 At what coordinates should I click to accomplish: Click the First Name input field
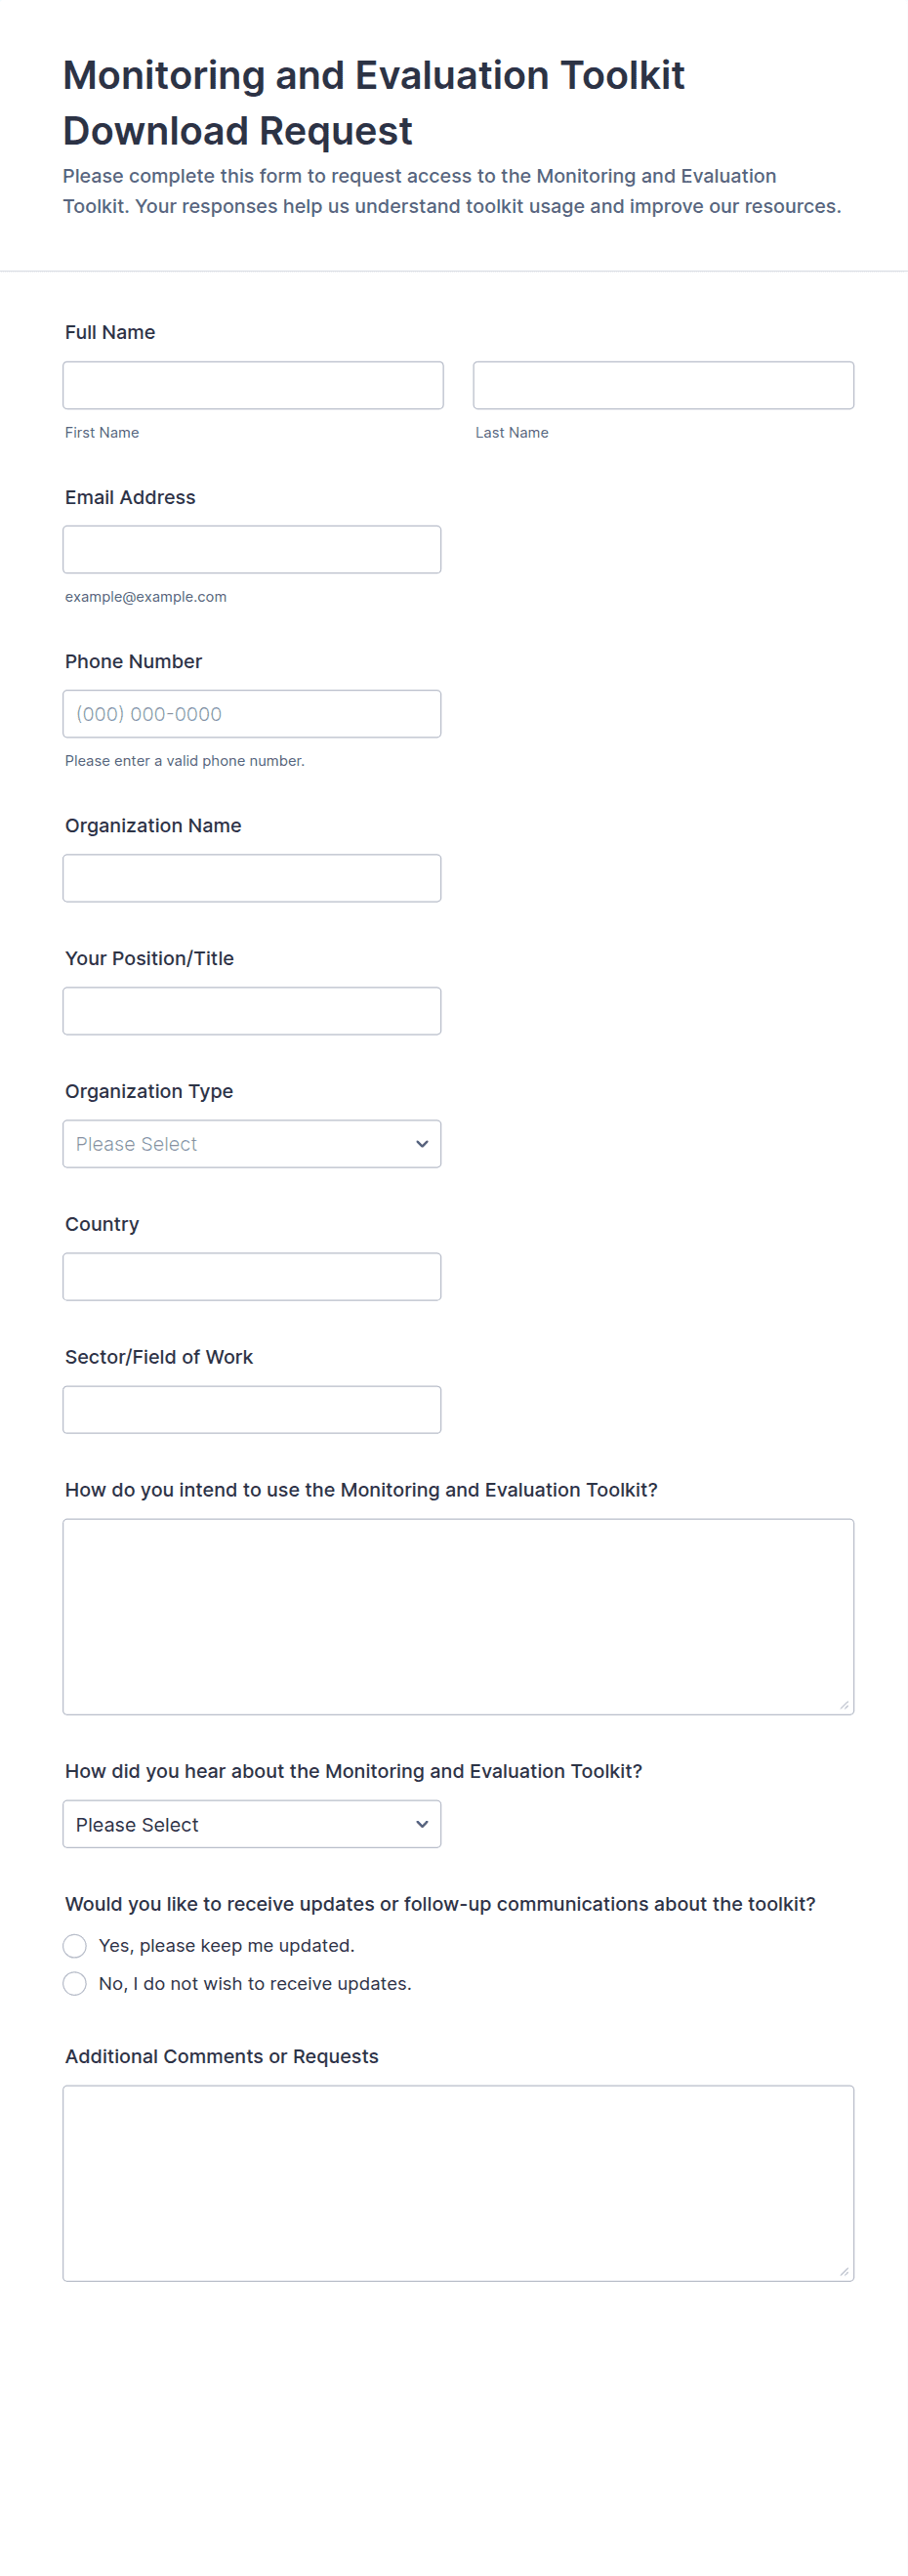point(253,385)
